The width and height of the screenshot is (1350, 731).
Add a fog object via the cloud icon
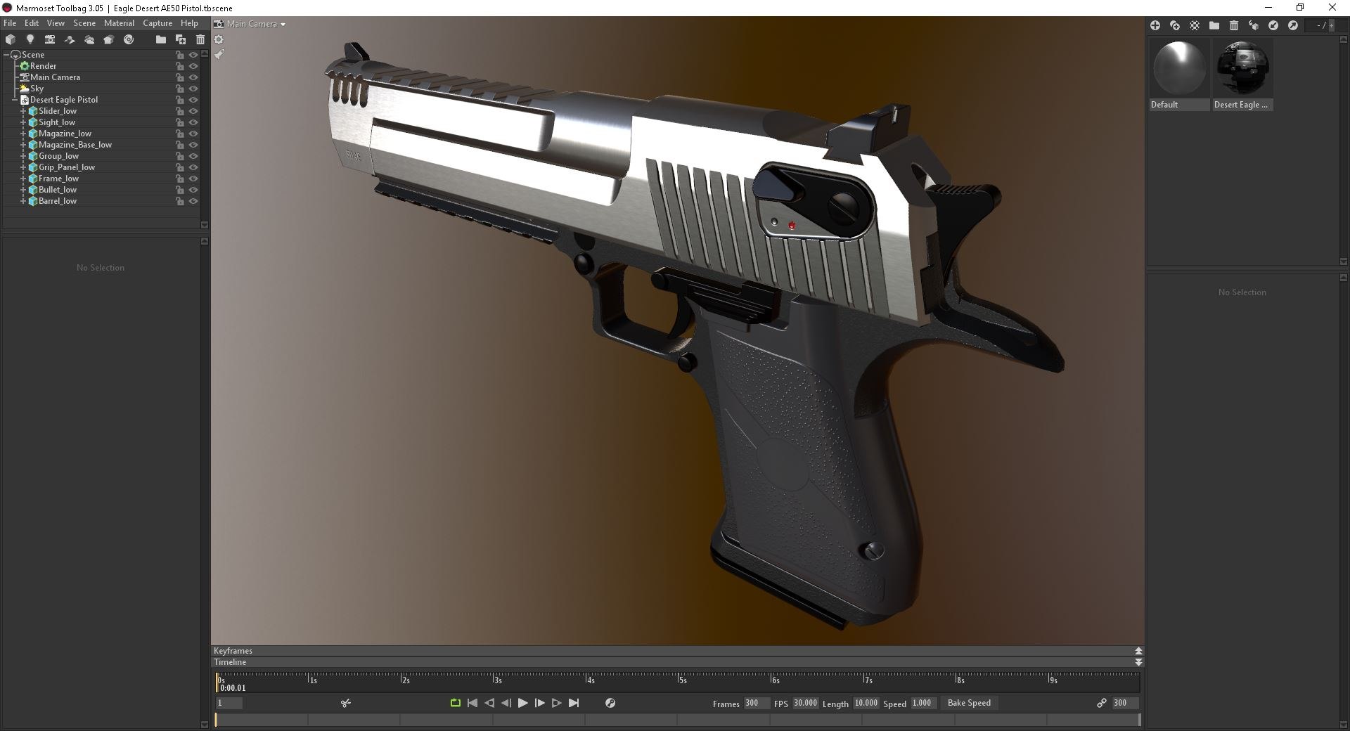[89, 39]
